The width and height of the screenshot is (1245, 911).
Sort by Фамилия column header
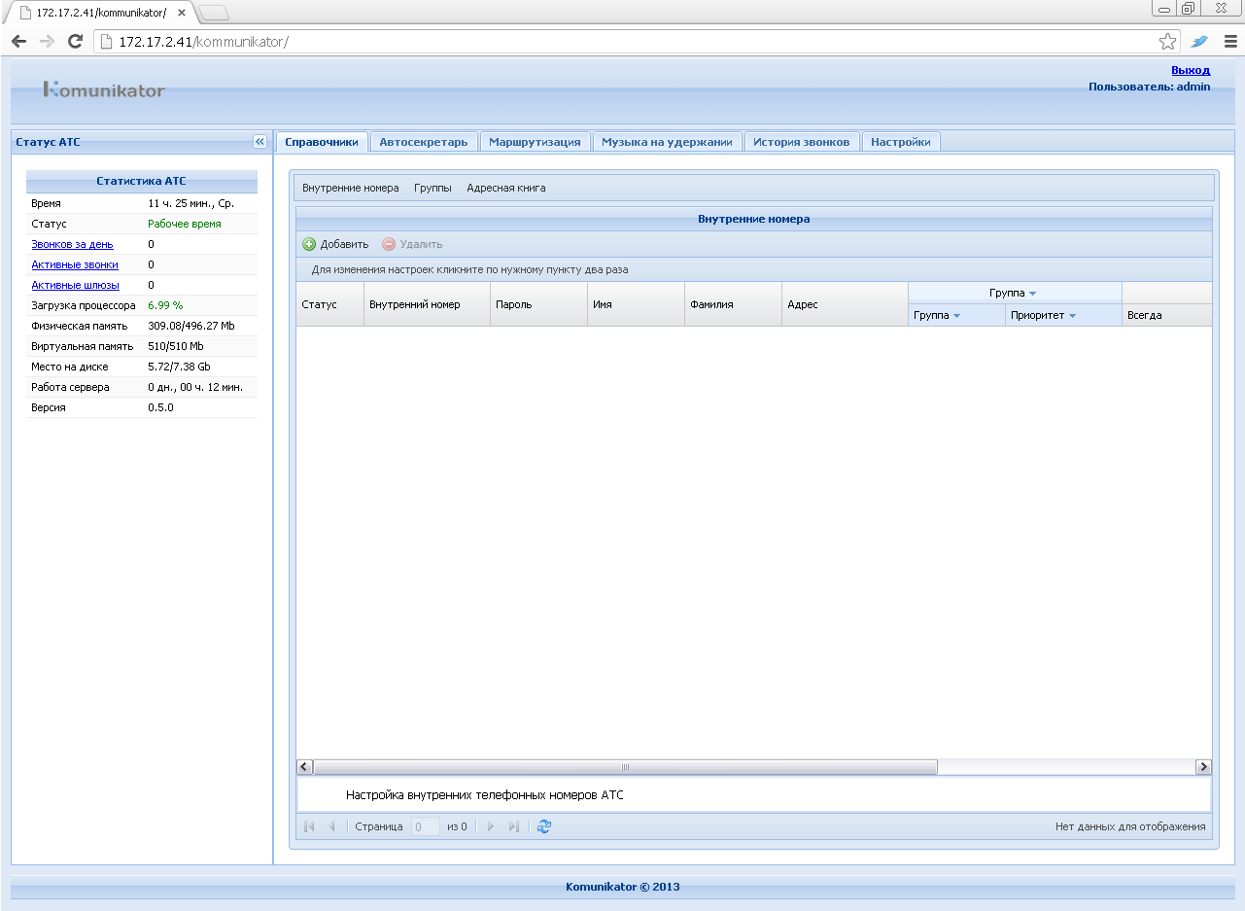(x=734, y=304)
